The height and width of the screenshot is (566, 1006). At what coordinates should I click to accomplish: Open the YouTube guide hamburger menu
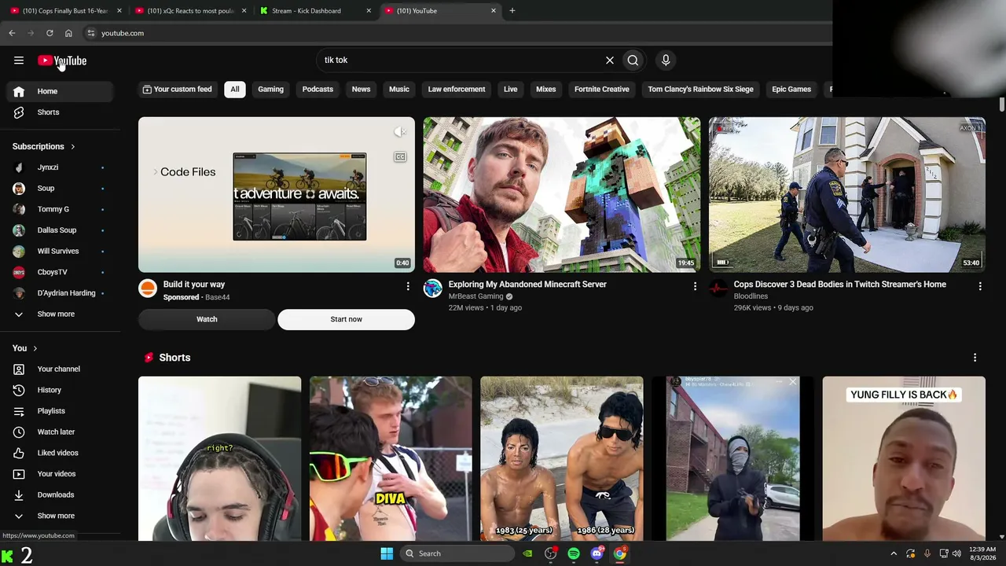tap(19, 61)
